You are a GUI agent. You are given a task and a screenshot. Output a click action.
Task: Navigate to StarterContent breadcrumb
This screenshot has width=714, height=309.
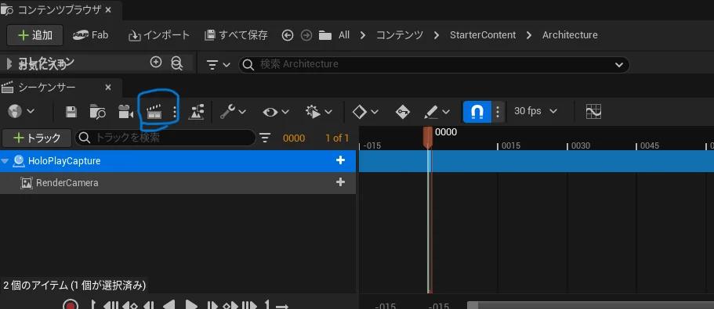click(483, 35)
